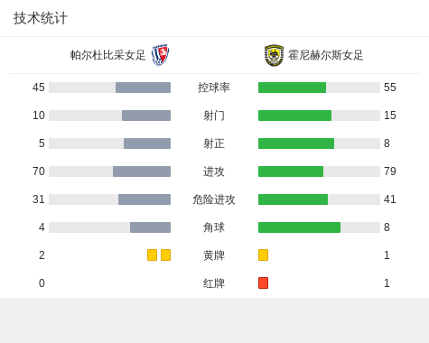Click the grey 射正 bar showing 5
This screenshot has height=343, width=429.
pyautogui.click(x=147, y=144)
